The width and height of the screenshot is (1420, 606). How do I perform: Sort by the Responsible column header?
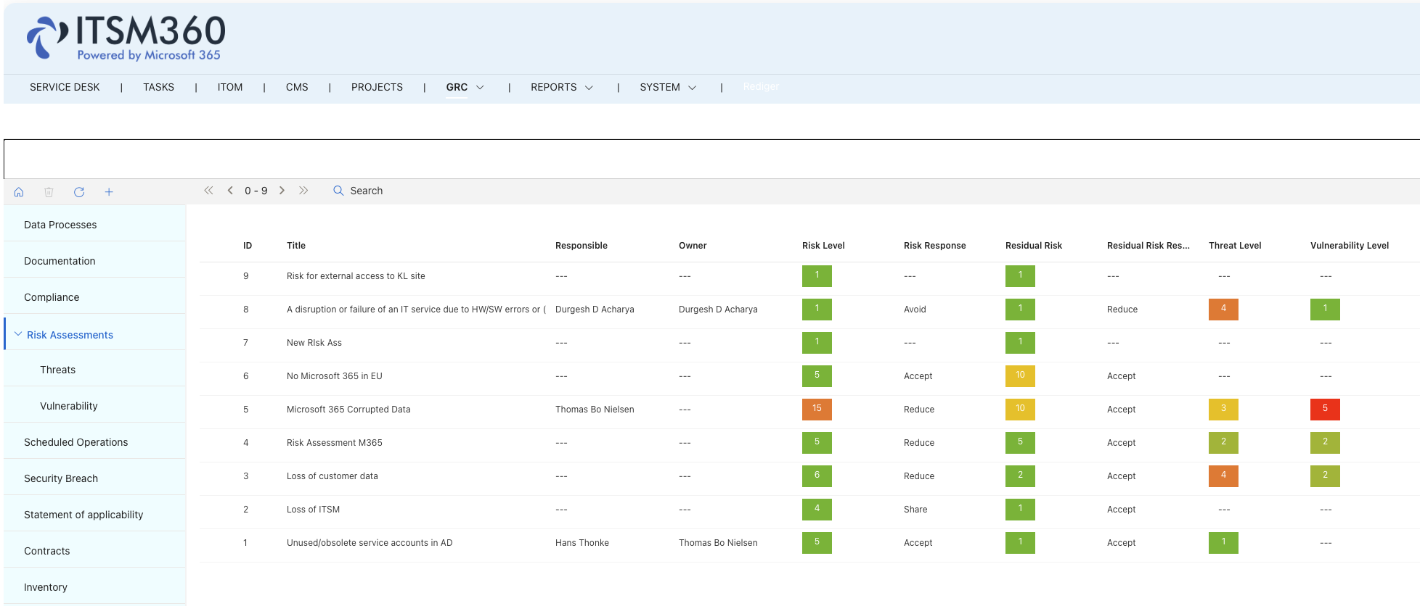pyautogui.click(x=582, y=246)
